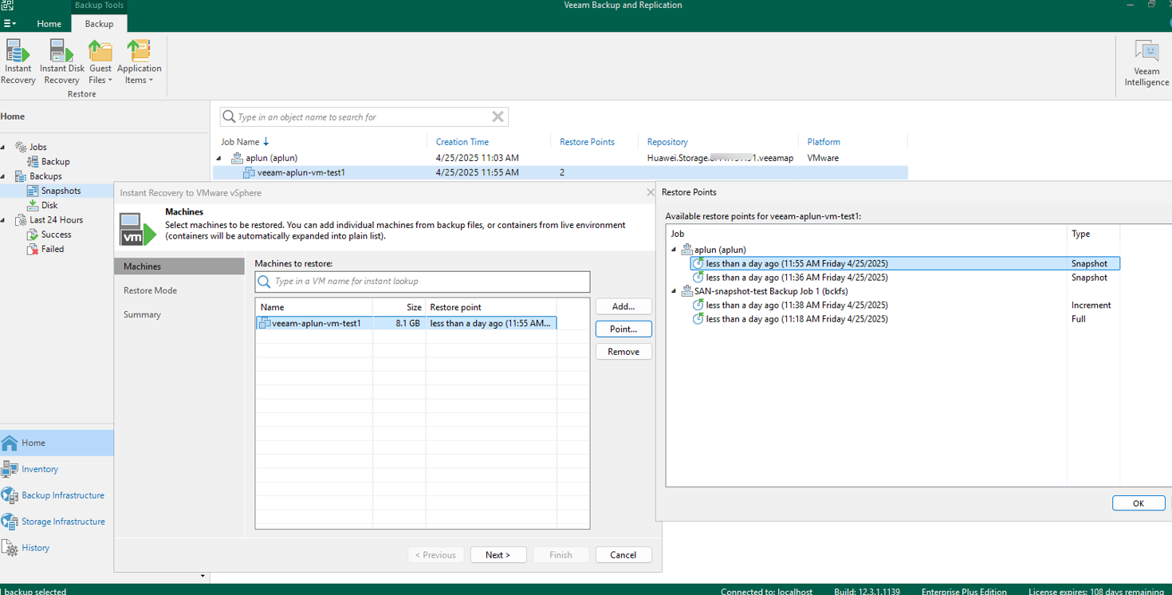Click the Remove button
The height and width of the screenshot is (595, 1172).
[623, 352]
